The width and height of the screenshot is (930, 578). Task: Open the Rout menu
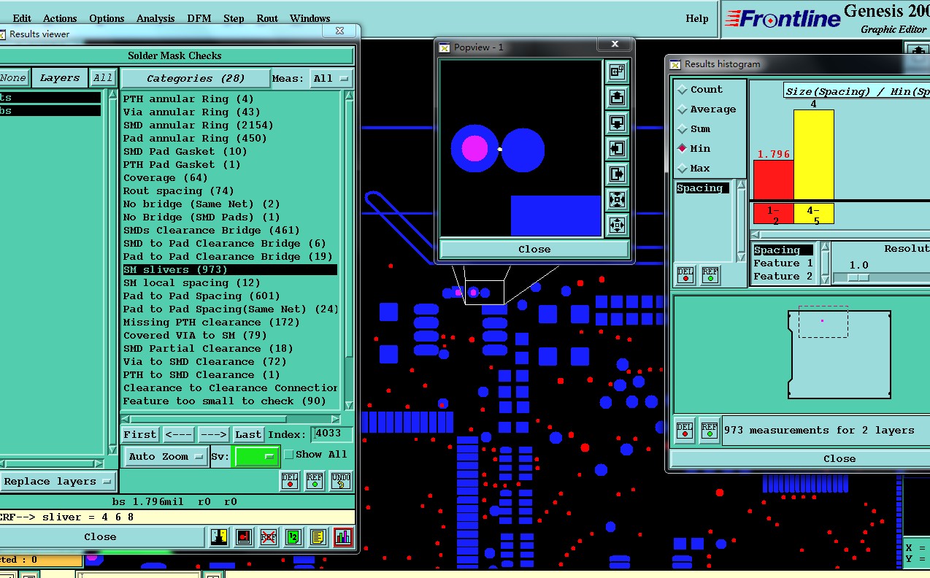tap(267, 18)
